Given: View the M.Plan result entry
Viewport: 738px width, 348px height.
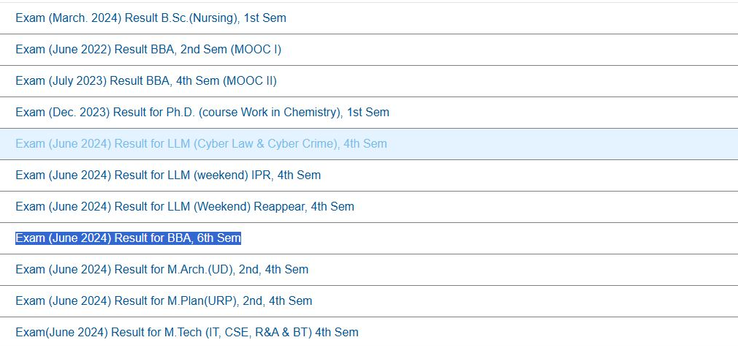Looking at the screenshot, I should [x=164, y=300].
